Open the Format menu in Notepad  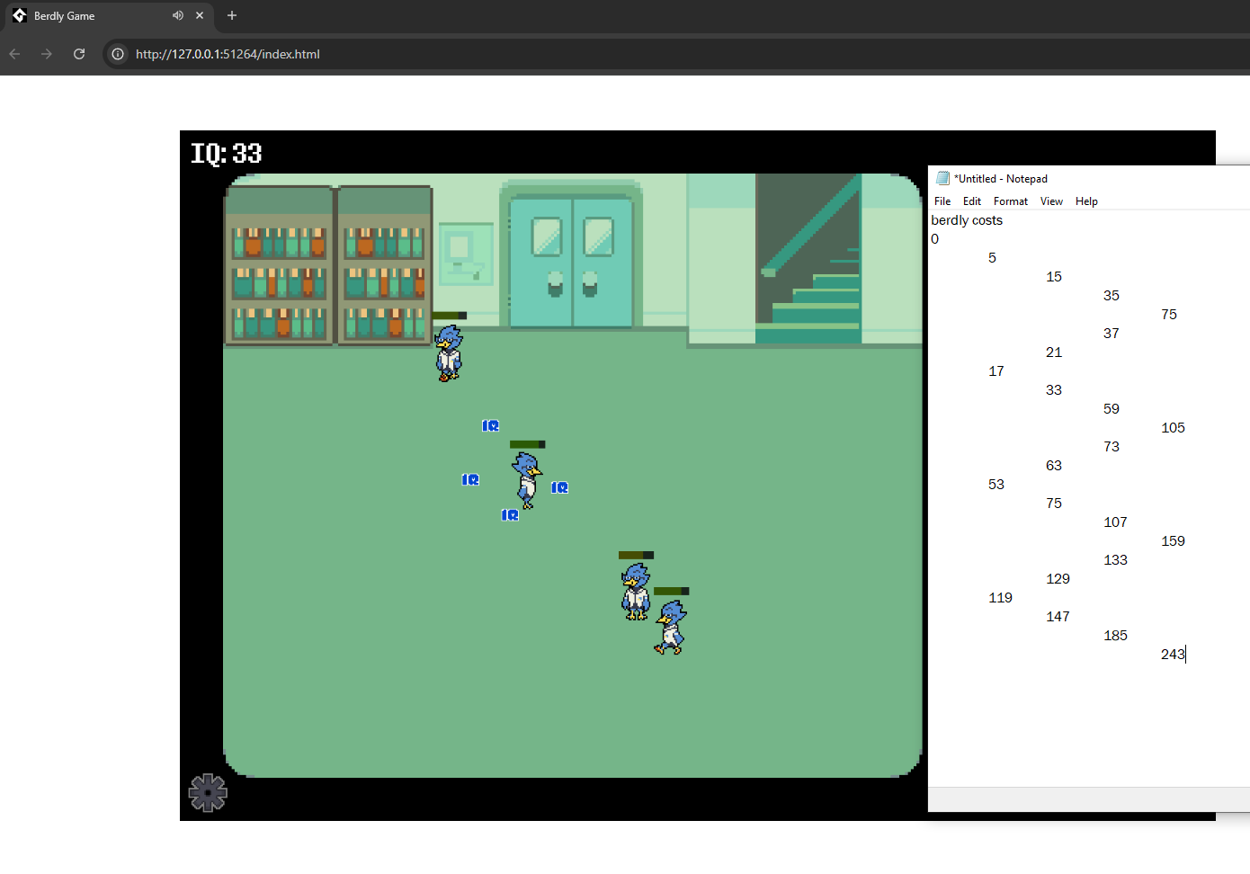(1011, 201)
